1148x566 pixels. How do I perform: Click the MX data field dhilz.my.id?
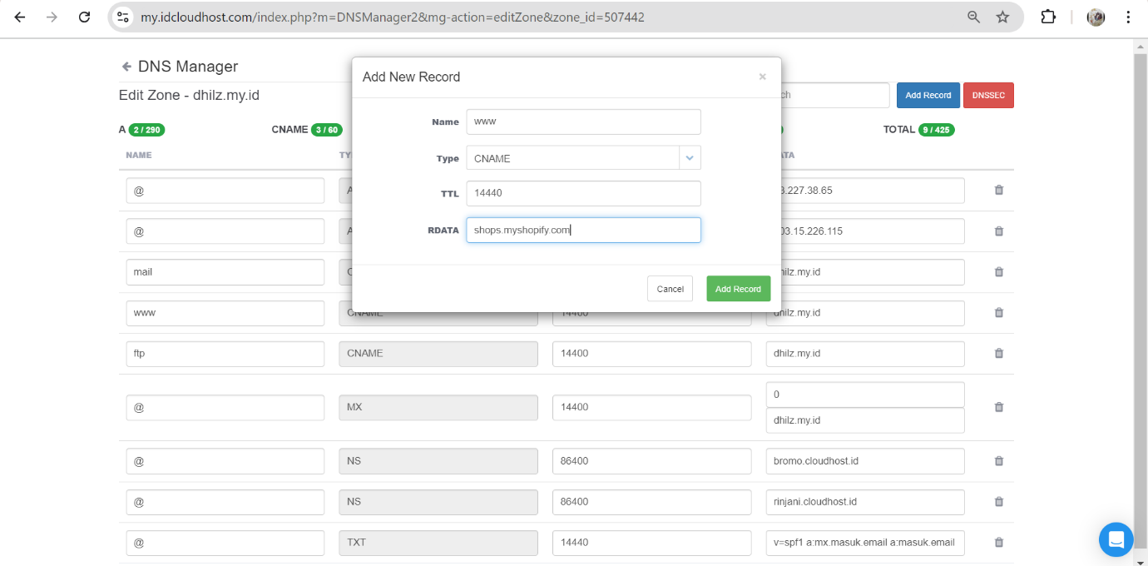865,420
